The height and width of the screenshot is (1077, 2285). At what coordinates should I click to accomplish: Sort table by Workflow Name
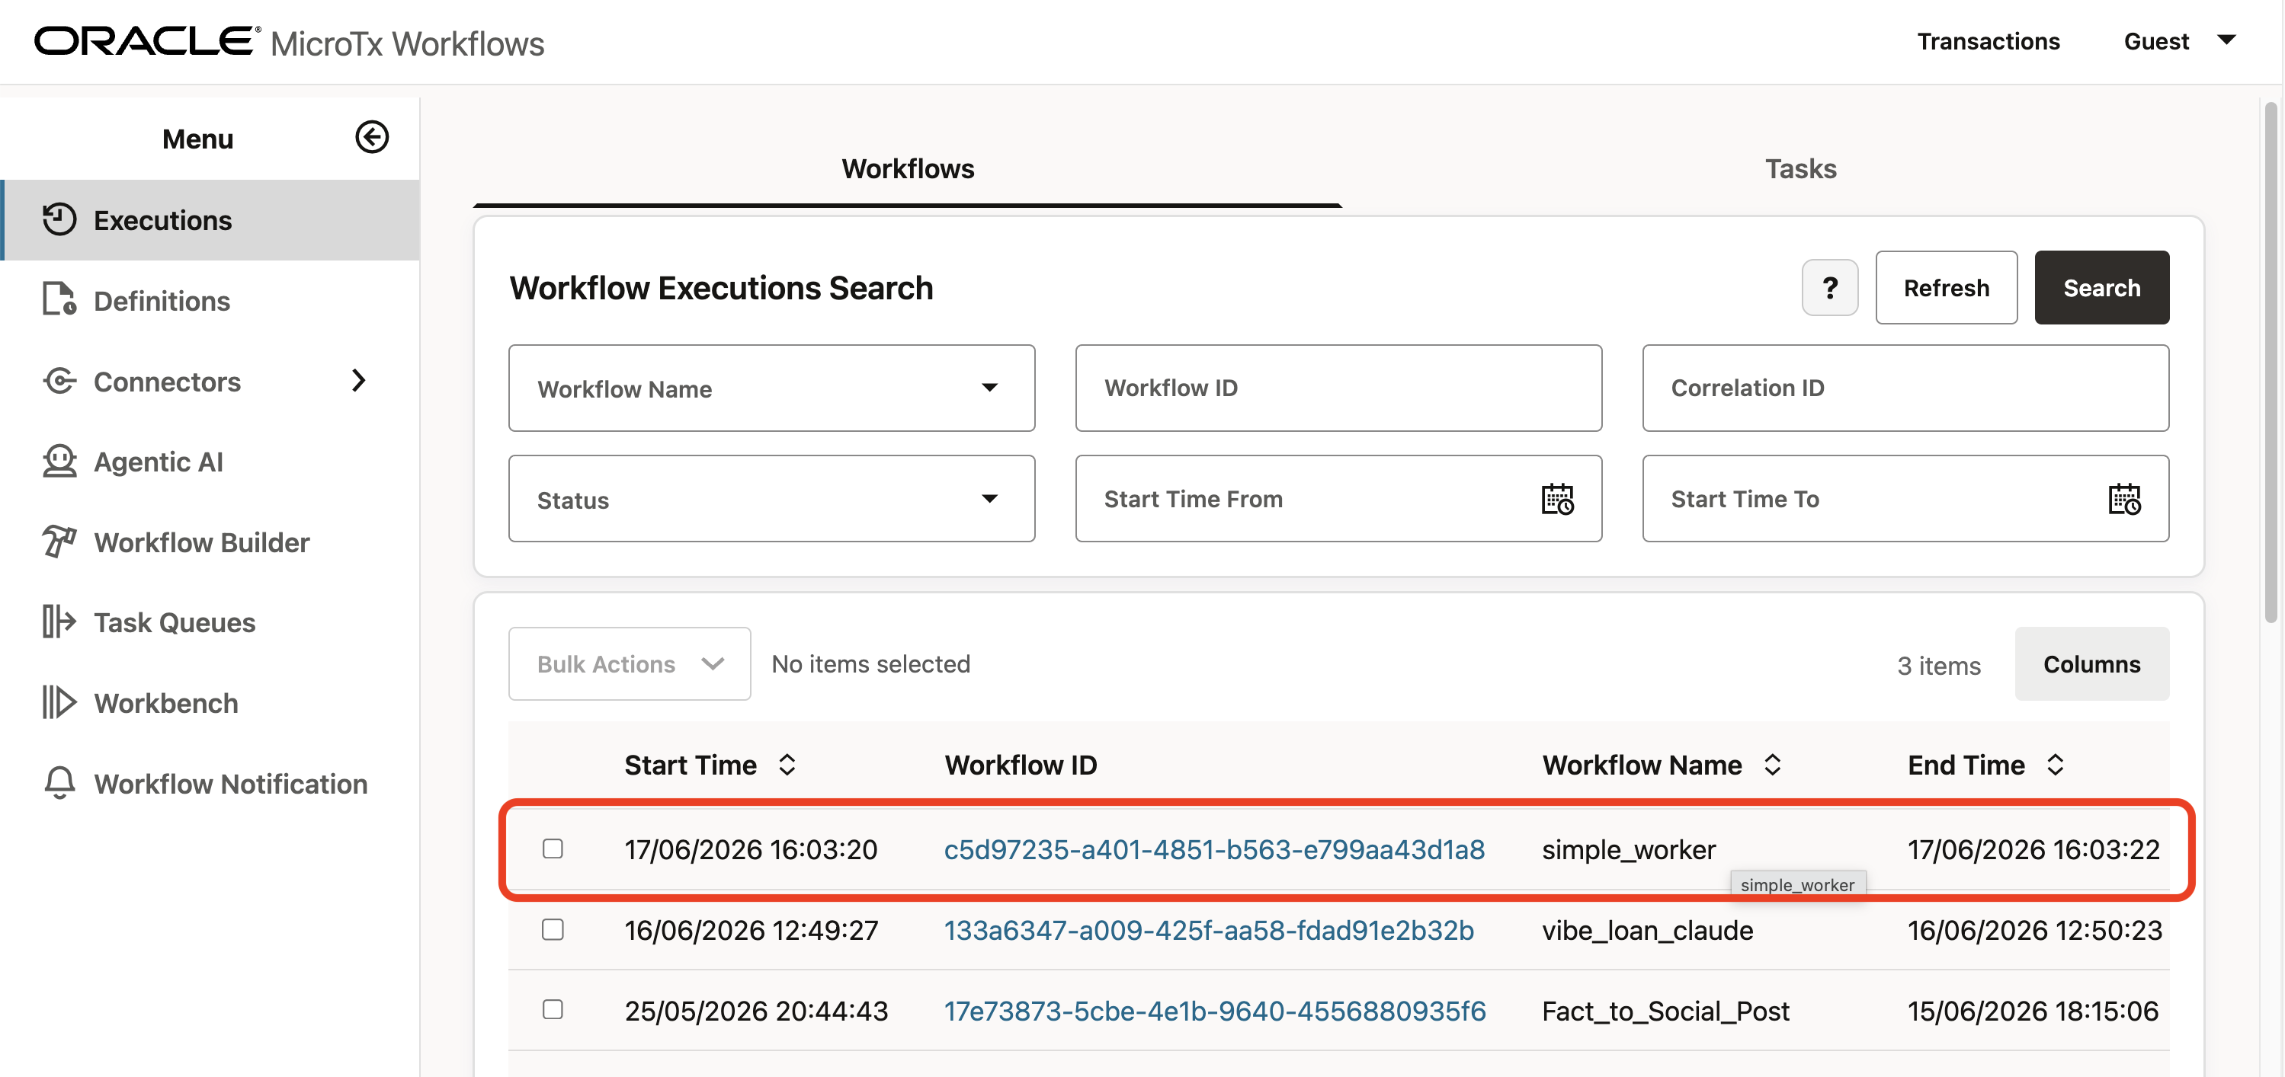[x=1772, y=765]
